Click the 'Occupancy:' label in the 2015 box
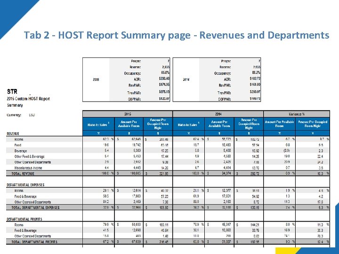The width and height of the screenshot is (339, 254). click(x=132, y=73)
